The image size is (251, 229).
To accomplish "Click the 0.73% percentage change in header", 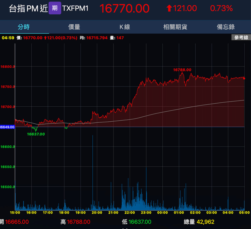I will coord(221,8).
